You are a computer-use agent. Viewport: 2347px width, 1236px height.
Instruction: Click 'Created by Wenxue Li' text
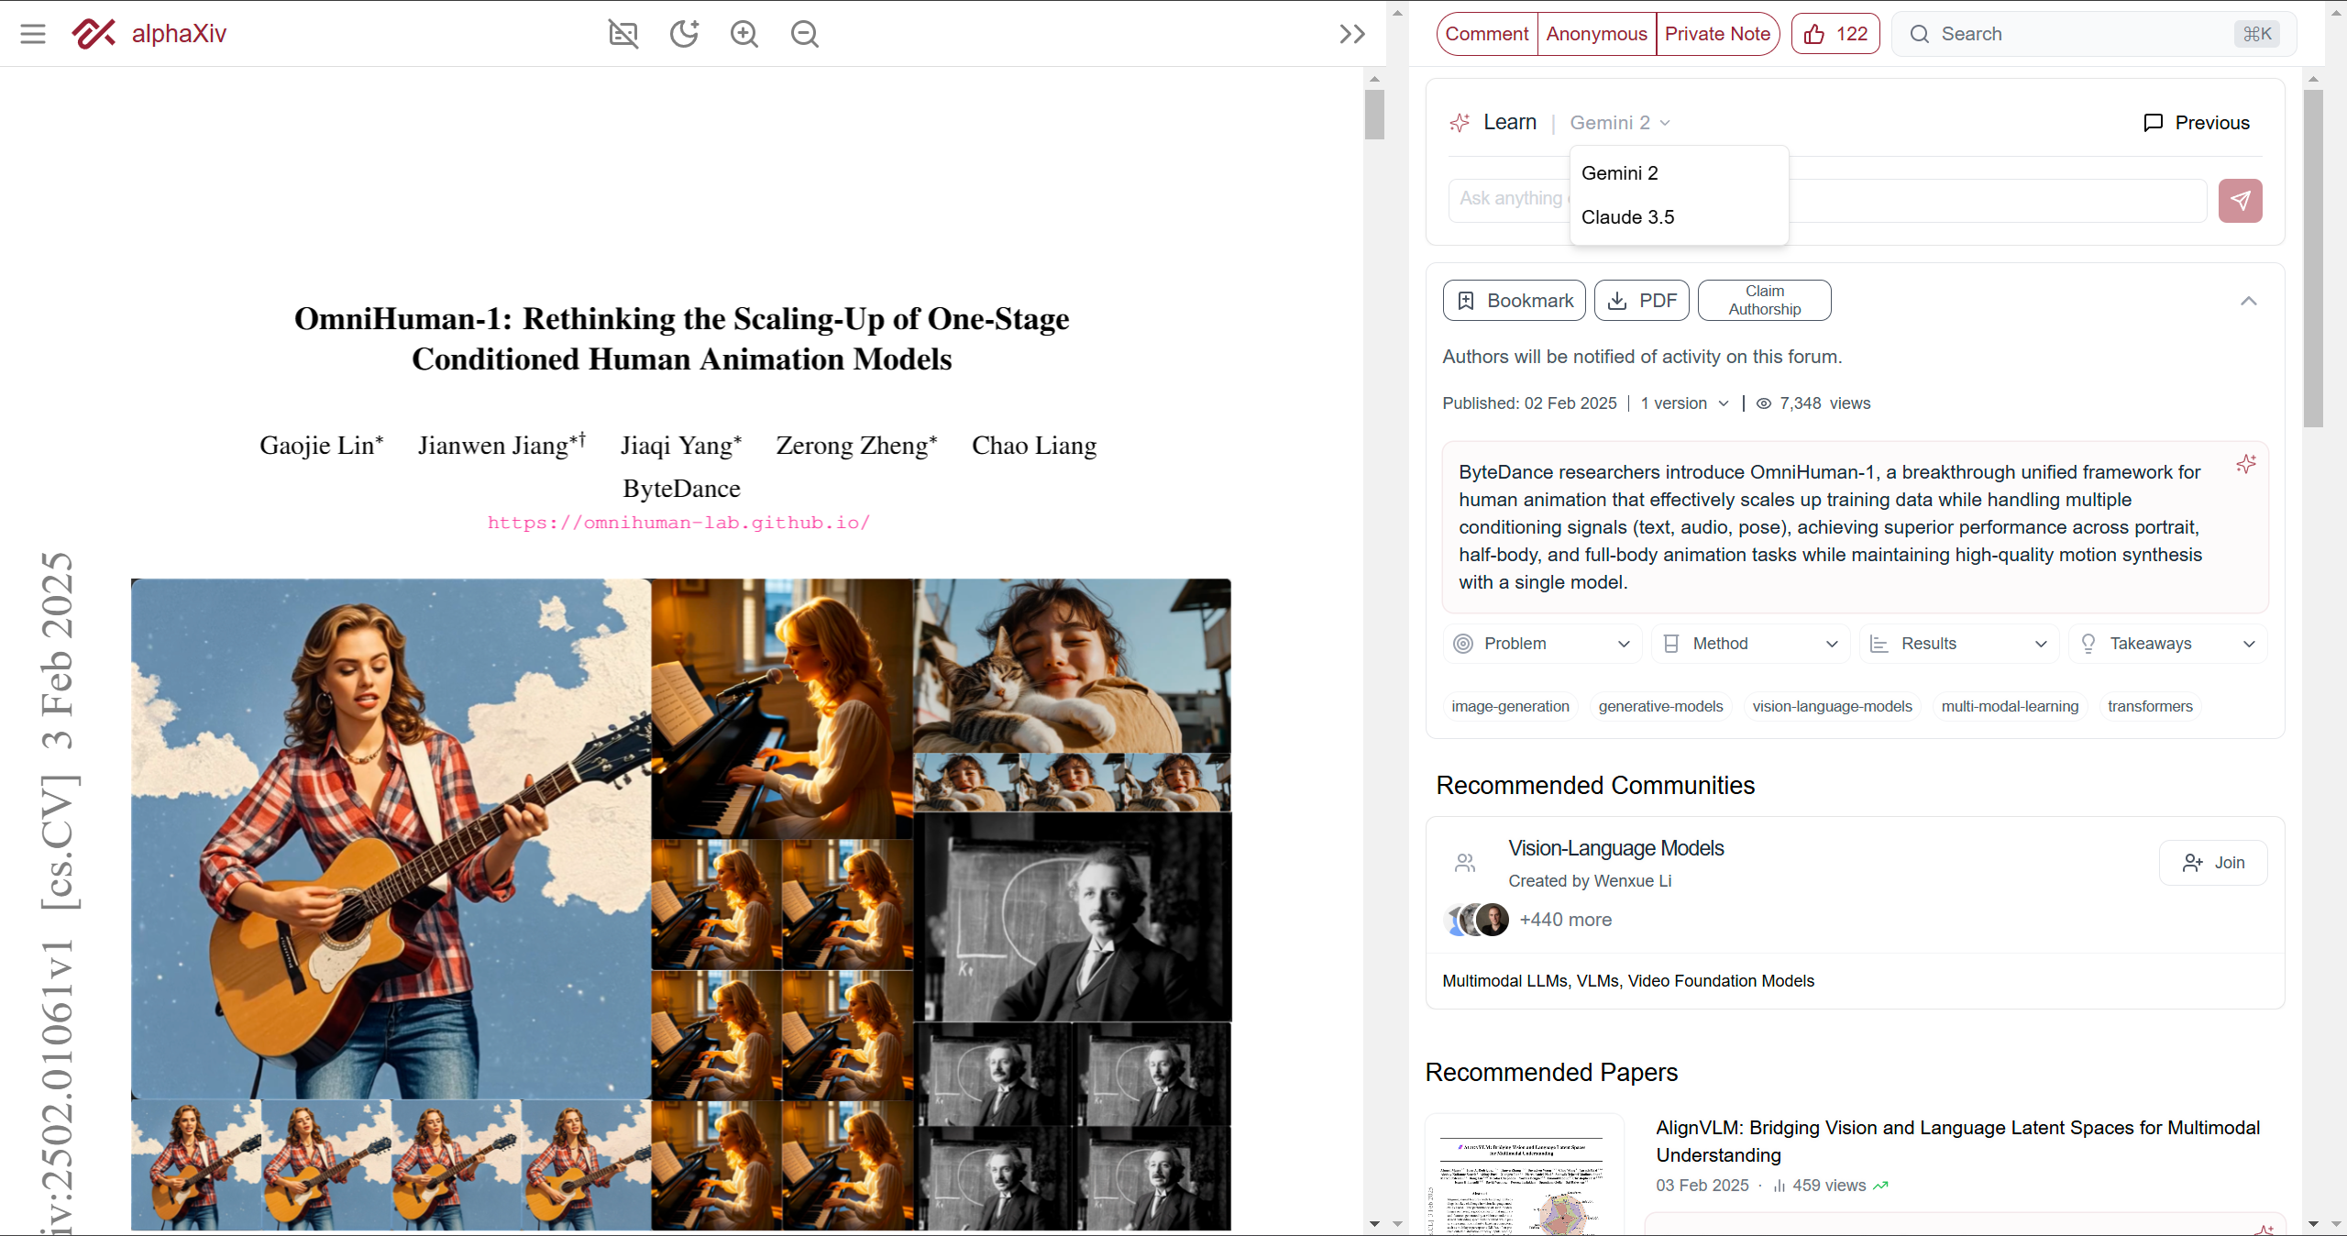(1590, 881)
